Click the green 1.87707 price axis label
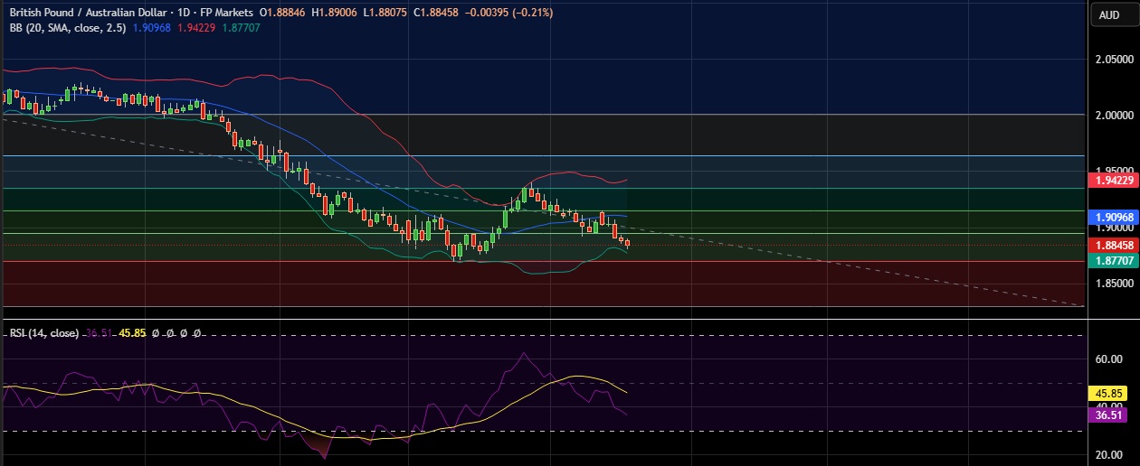This screenshot has width=1140, height=466. [x=1113, y=260]
